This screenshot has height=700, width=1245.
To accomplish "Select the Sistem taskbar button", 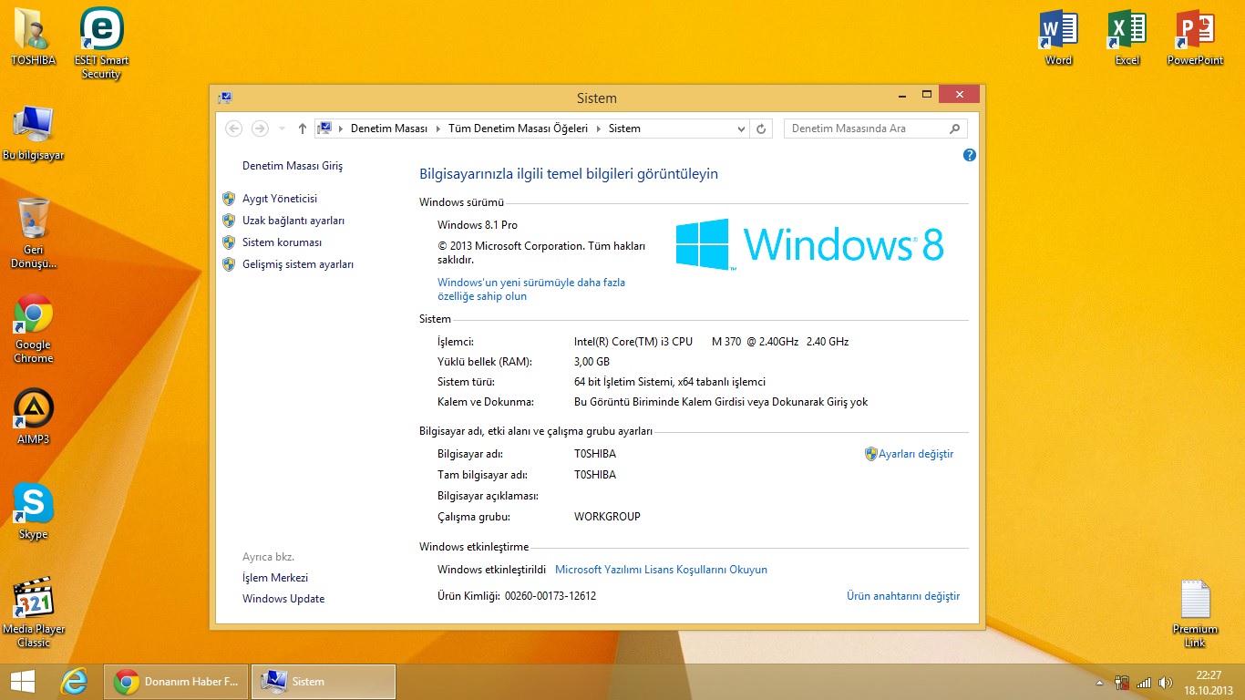I will click(x=324, y=681).
